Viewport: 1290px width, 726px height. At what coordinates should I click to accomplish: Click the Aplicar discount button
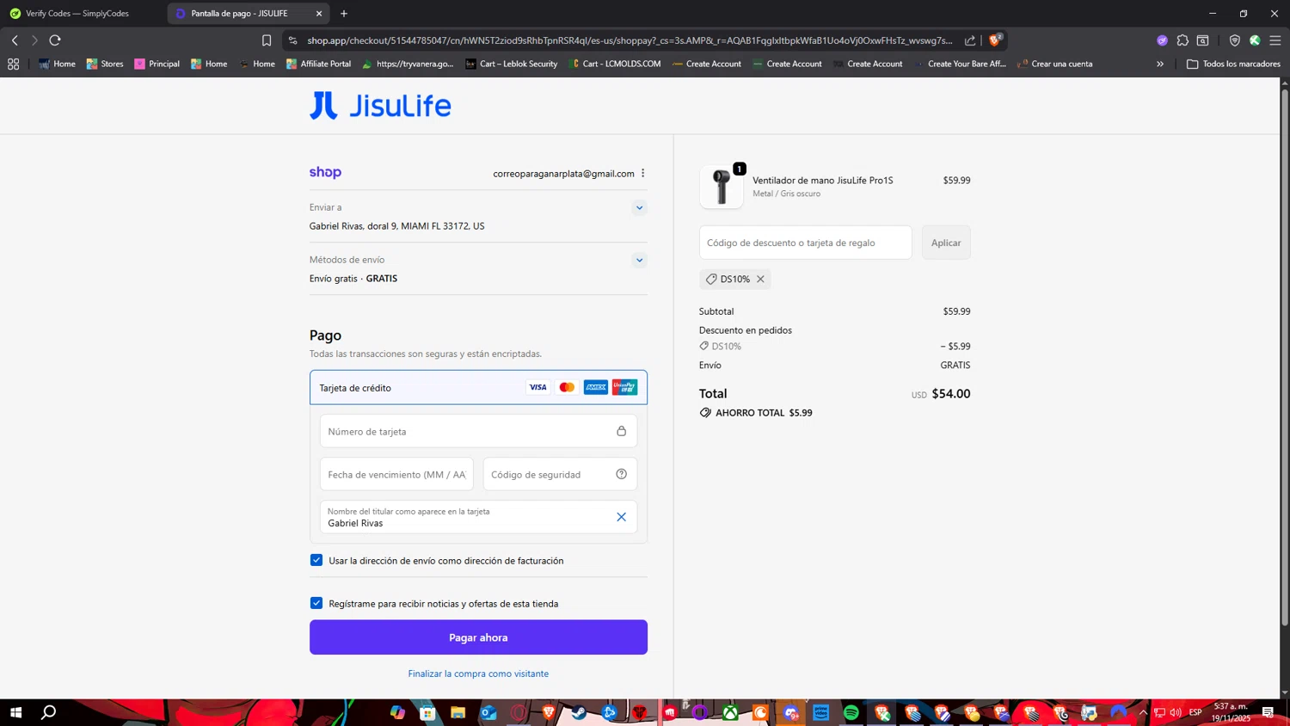946,243
